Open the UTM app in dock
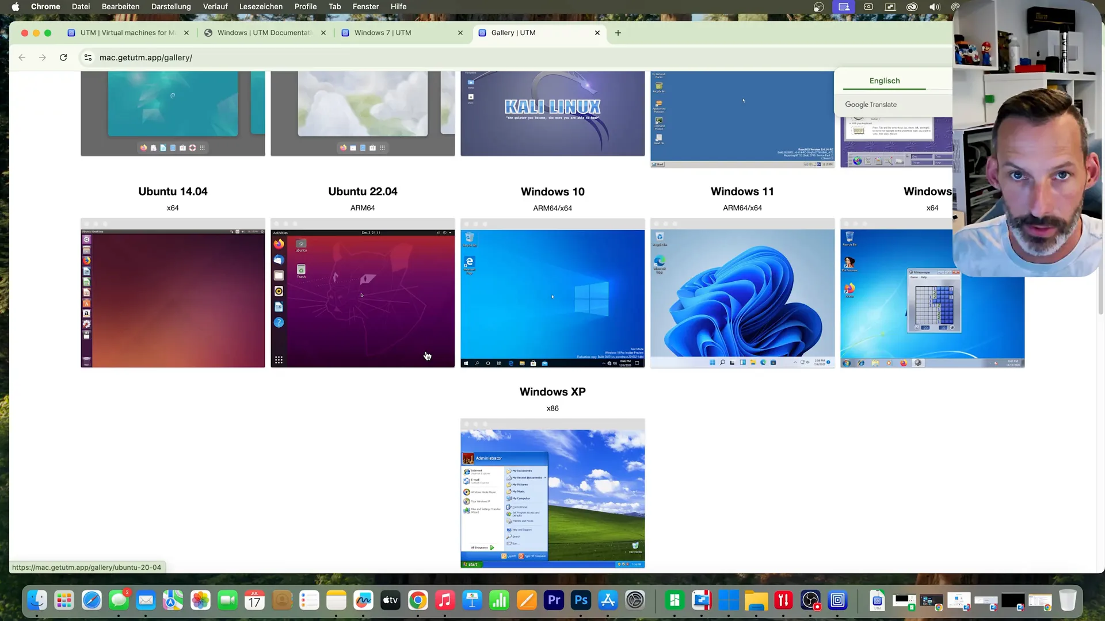1105x621 pixels. [838, 601]
